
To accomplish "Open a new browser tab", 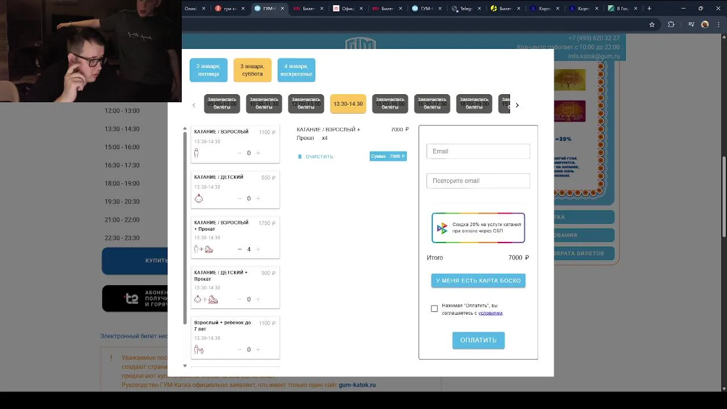I will (x=649, y=9).
